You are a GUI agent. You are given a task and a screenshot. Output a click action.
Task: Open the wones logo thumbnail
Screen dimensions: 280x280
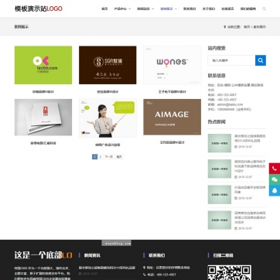pyautogui.click(x=172, y=65)
